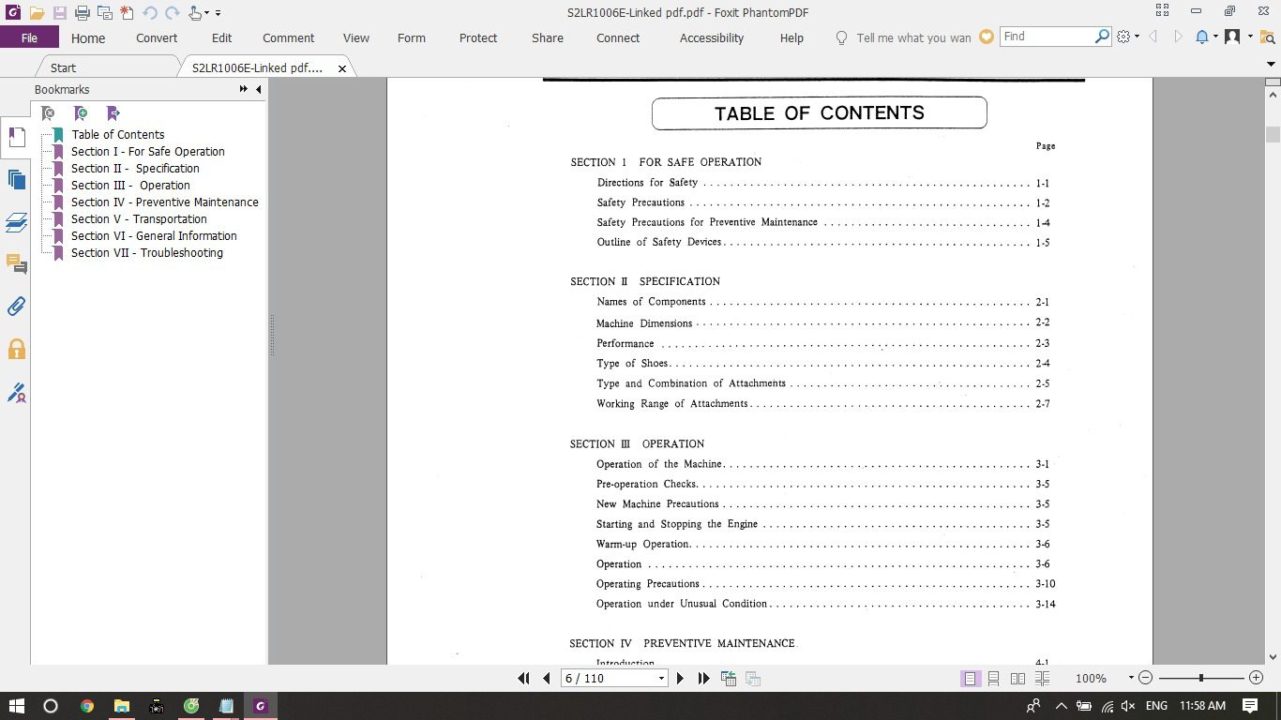1281x720 pixels.
Task: Click the Undo icon
Action: pyautogui.click(x=151, y=11)
